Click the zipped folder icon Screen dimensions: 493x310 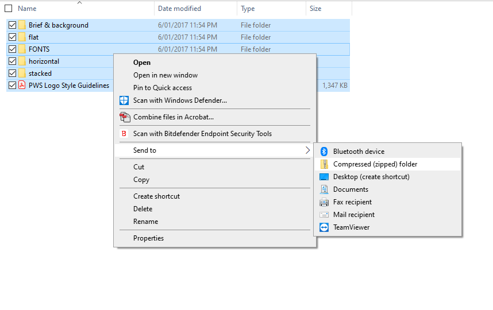[x=324, y=164]
